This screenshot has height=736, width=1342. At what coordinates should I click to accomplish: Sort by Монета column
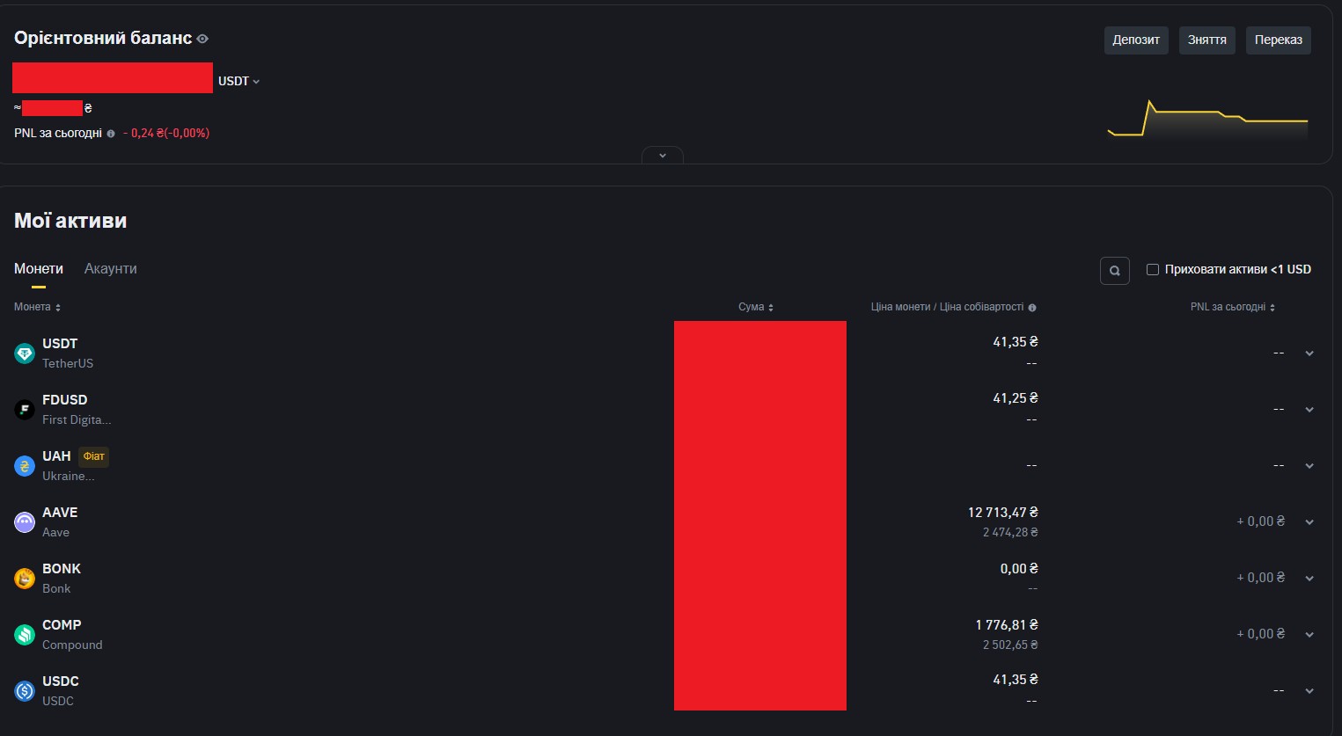[x=38, y=307]
